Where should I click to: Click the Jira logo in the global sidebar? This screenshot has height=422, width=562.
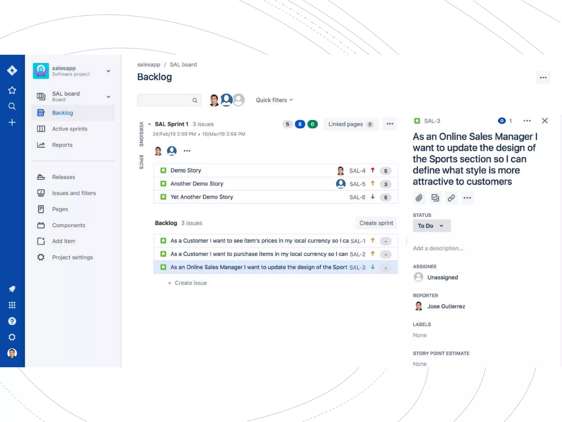tap(12, 71)
